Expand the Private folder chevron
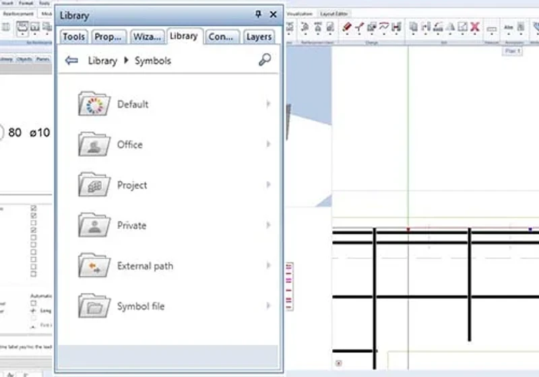Image resolution: width=539 pixels, height=377 pixels. (x=268, y=226)
